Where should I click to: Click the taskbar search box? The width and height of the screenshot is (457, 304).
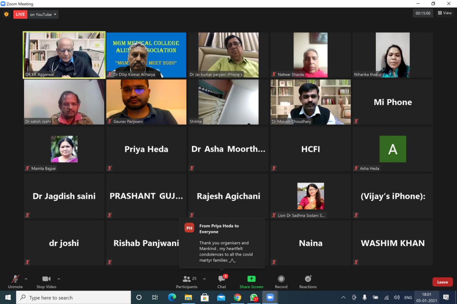click(74, 298)
